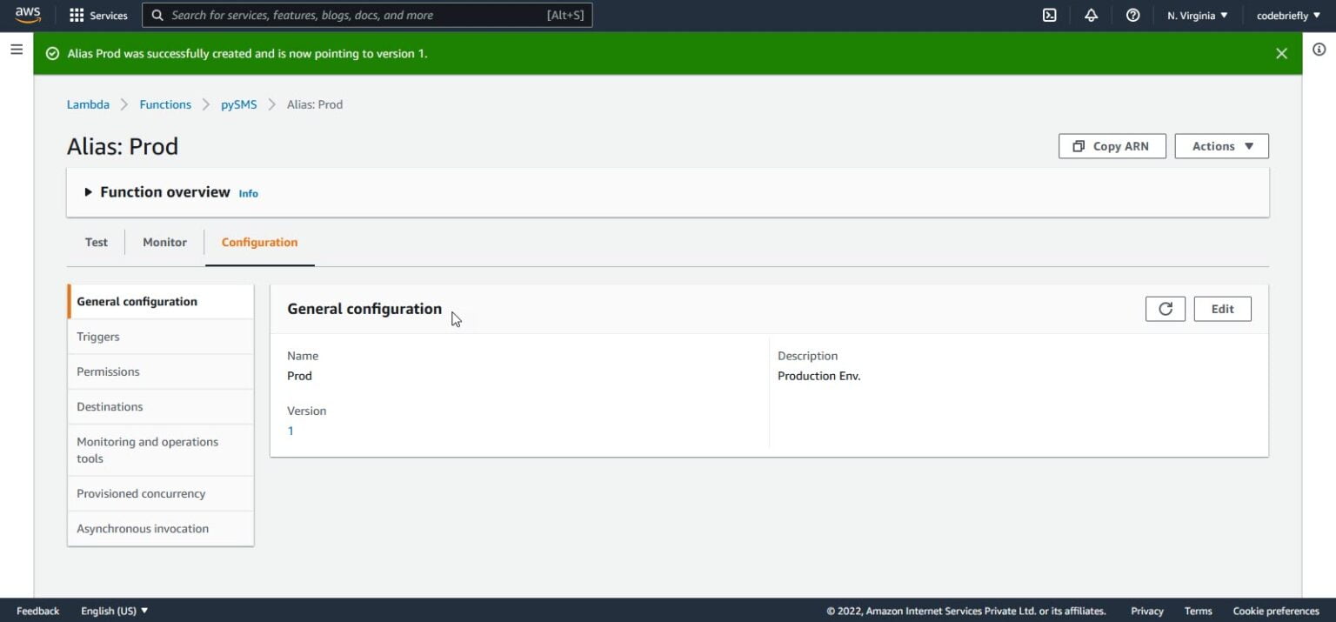The height and width of the screenshot is (622, 1336).
Task: Change language from English (US) dropdown
Action: click(x=114, y=611)
